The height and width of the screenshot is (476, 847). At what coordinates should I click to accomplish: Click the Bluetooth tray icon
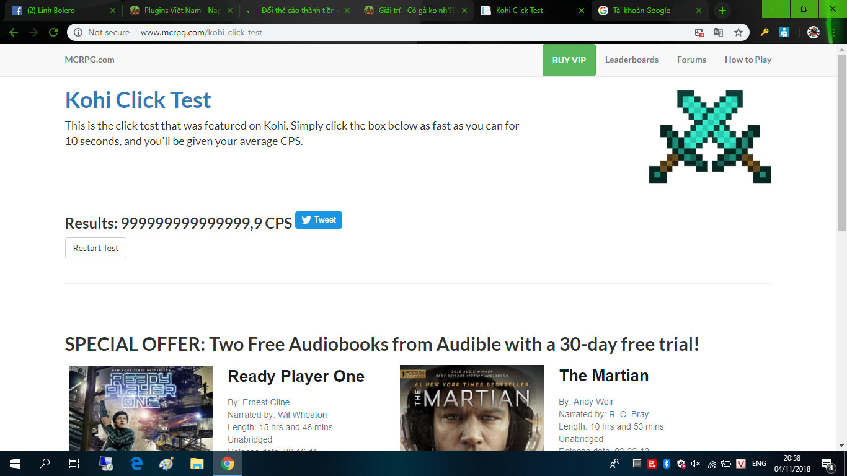point(667,464)
